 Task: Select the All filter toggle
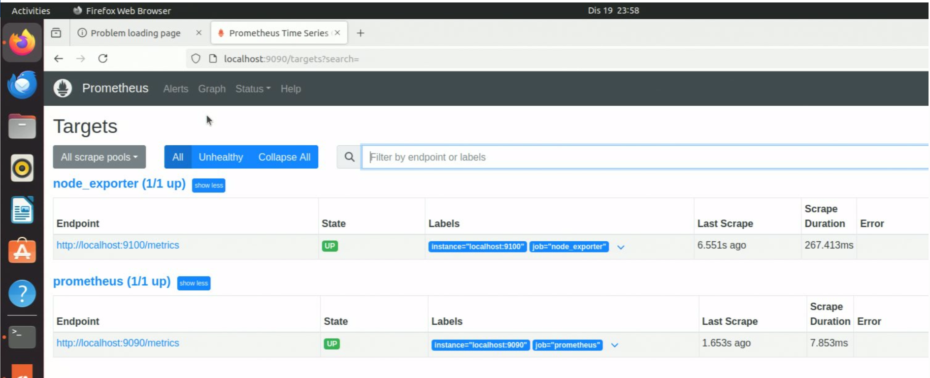pos(178,157)
